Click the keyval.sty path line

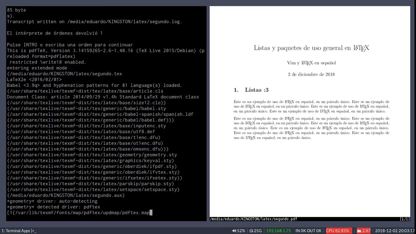[x=90, y=161]
